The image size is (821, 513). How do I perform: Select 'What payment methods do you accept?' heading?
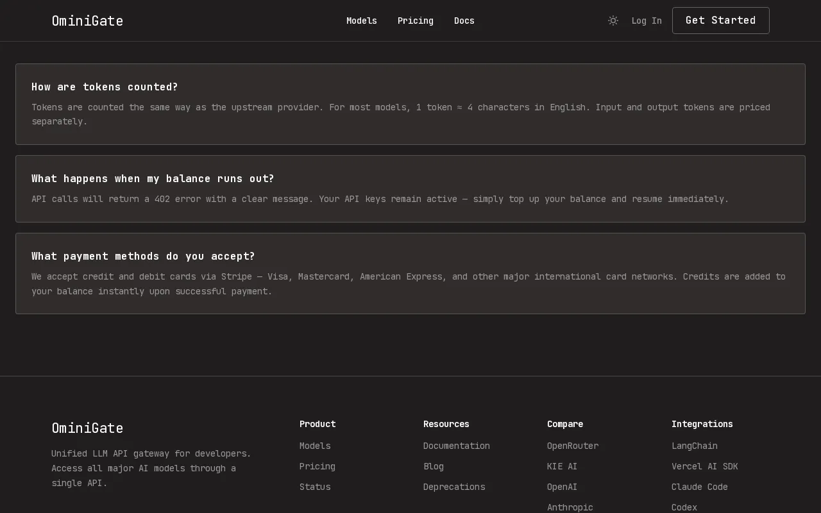click(143, 256)
